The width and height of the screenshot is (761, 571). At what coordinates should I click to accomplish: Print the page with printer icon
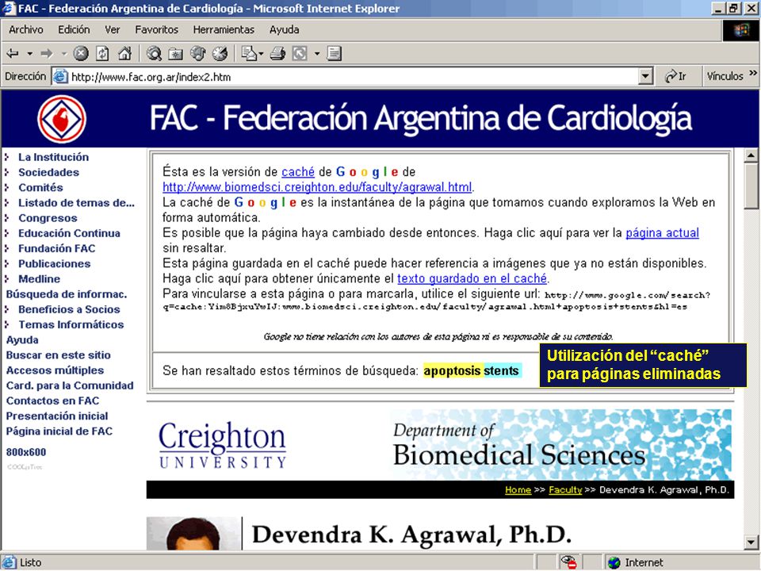(x=277, y=53)
